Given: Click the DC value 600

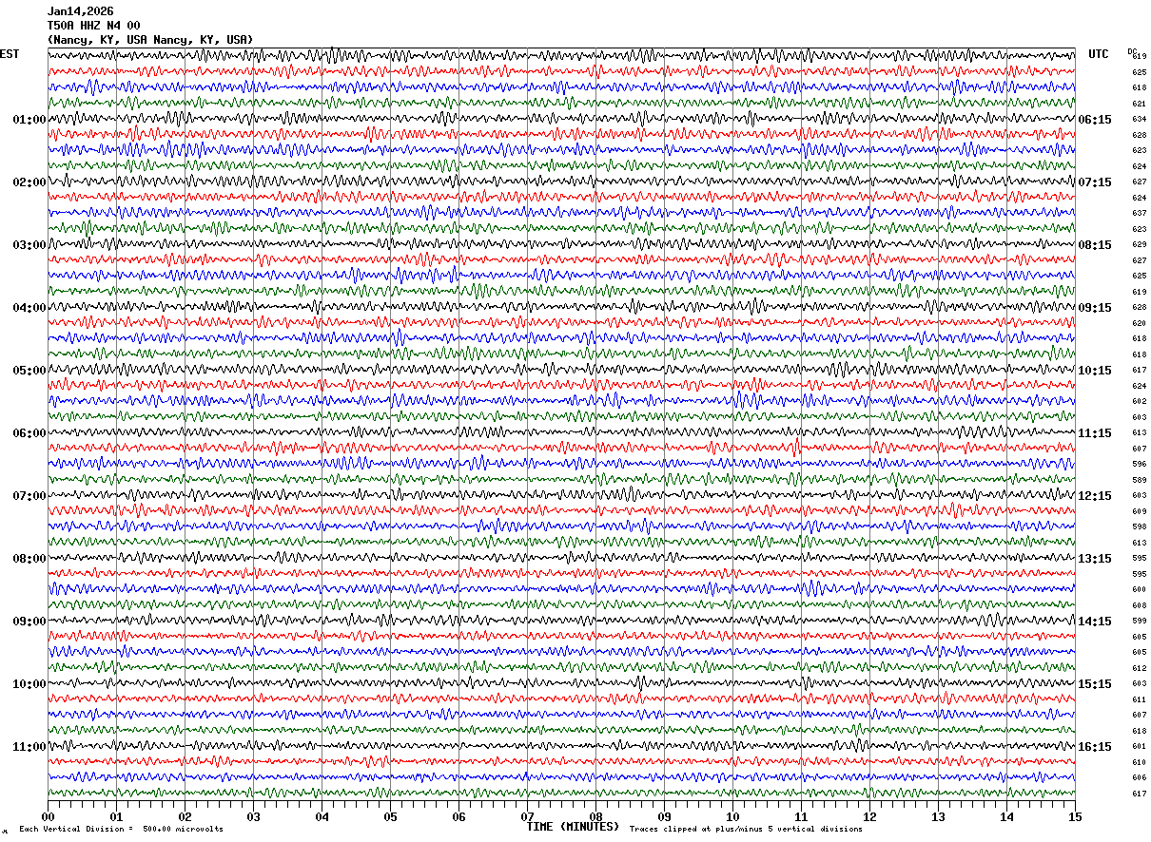Looking at the screenshot, I should [x=1139, y=590].
